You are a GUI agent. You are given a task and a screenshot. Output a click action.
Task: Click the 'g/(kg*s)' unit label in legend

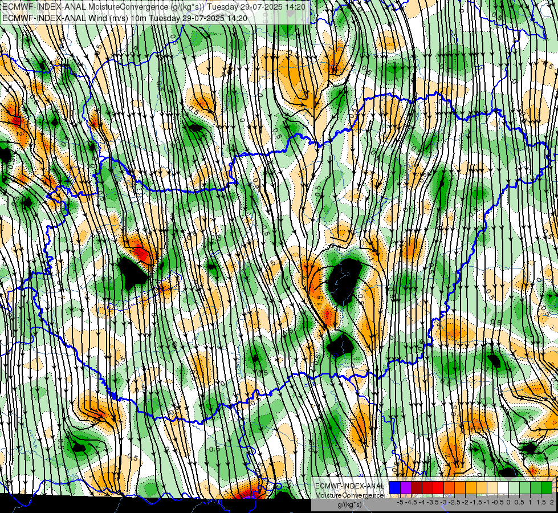pyautogui.click(x=349, y=504)
